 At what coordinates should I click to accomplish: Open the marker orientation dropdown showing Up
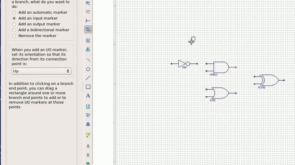(x=41, y=71)
